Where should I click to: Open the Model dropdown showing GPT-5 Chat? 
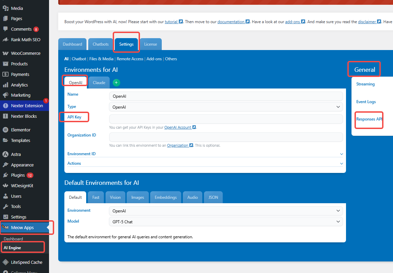(226, 222)
